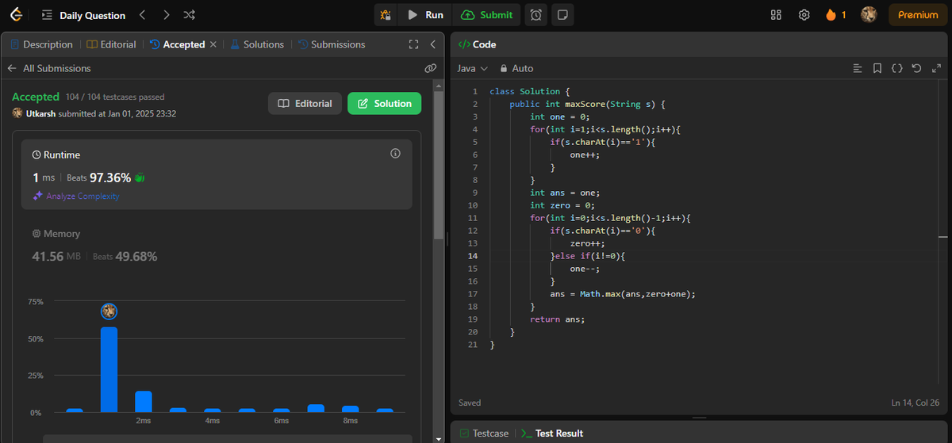
Task: Open the Test Result tab
Action: (552, 433)
